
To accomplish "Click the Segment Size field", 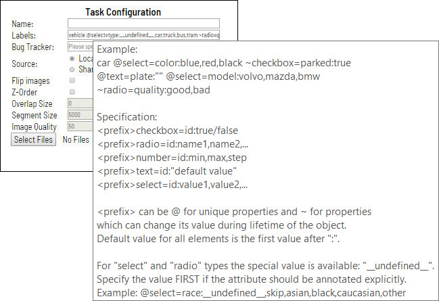I will (x=80, y=115).
